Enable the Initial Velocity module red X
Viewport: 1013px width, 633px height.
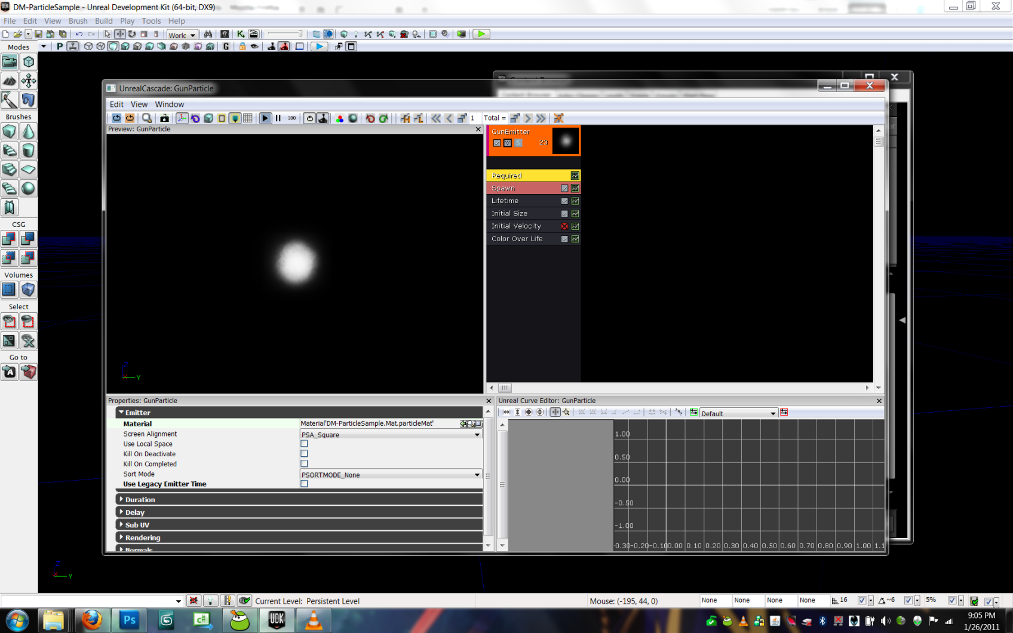tap(564, 226)
